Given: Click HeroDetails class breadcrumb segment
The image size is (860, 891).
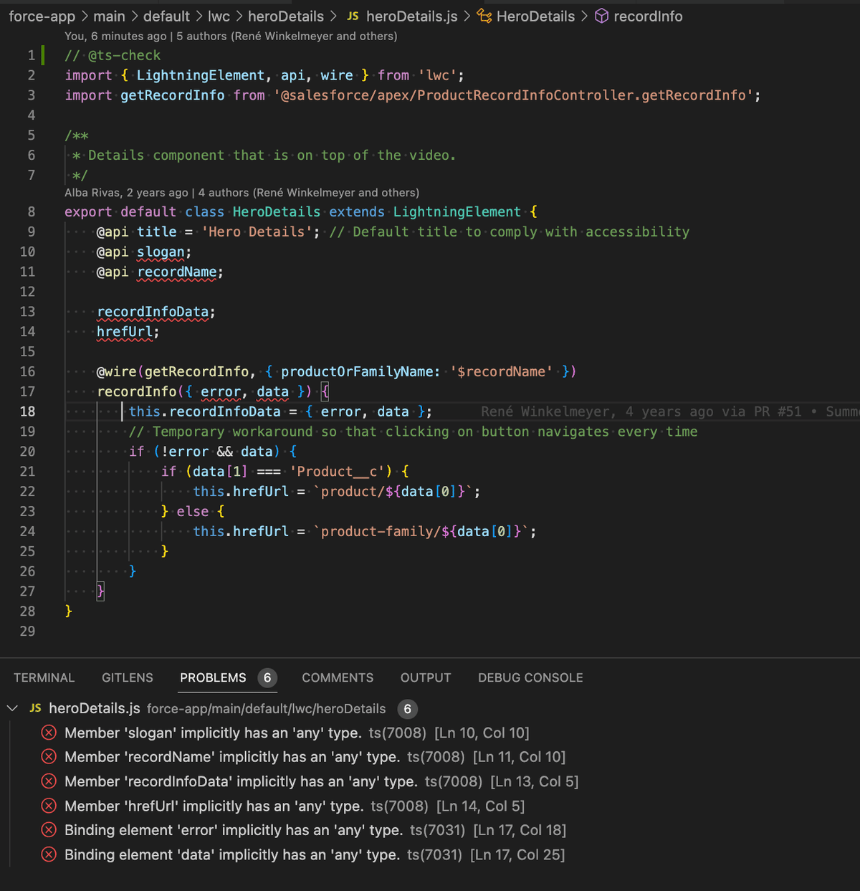Looking at the screenshot, I should [535, 16].
